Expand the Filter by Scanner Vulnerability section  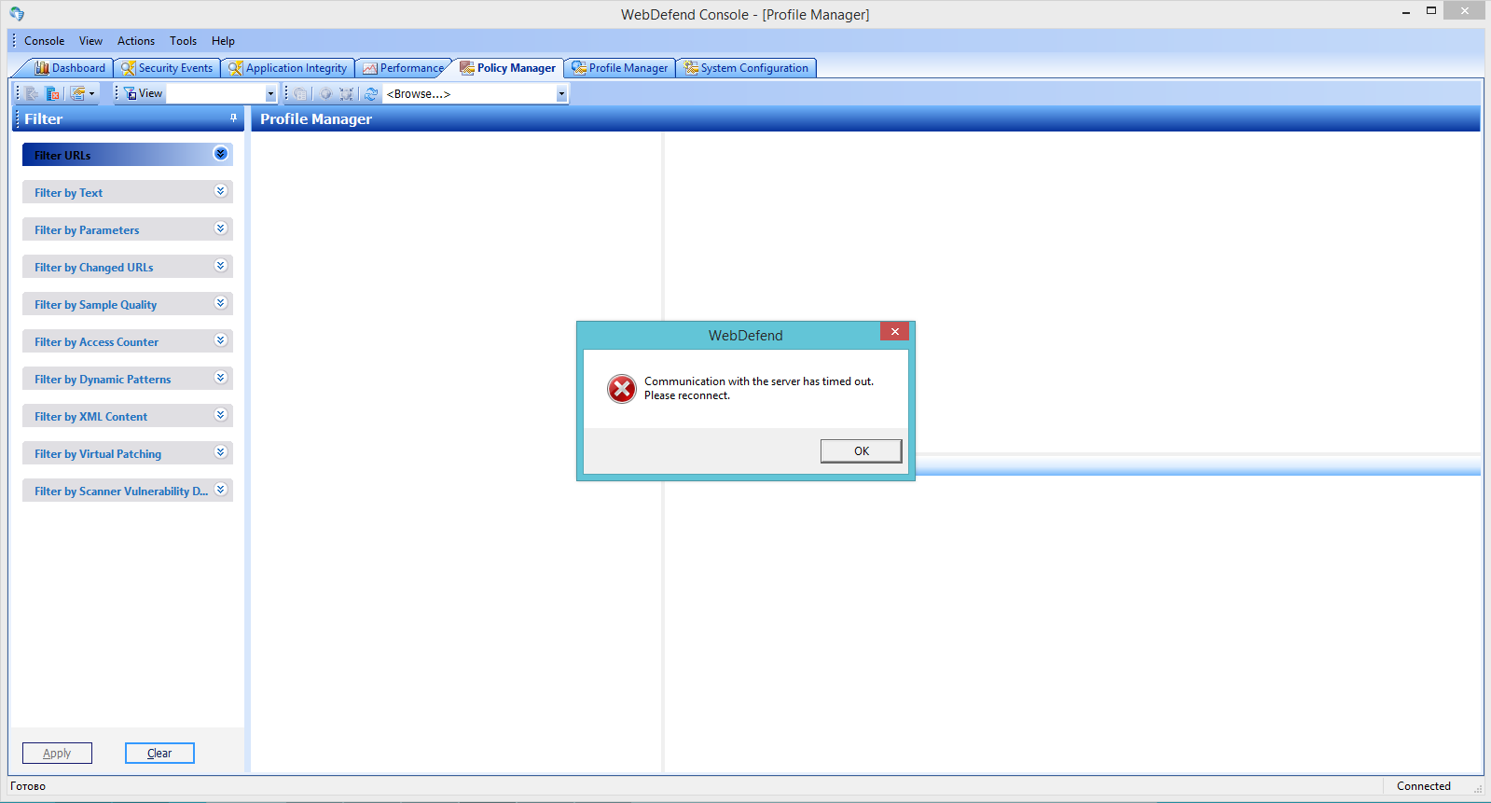pos(221,490)
